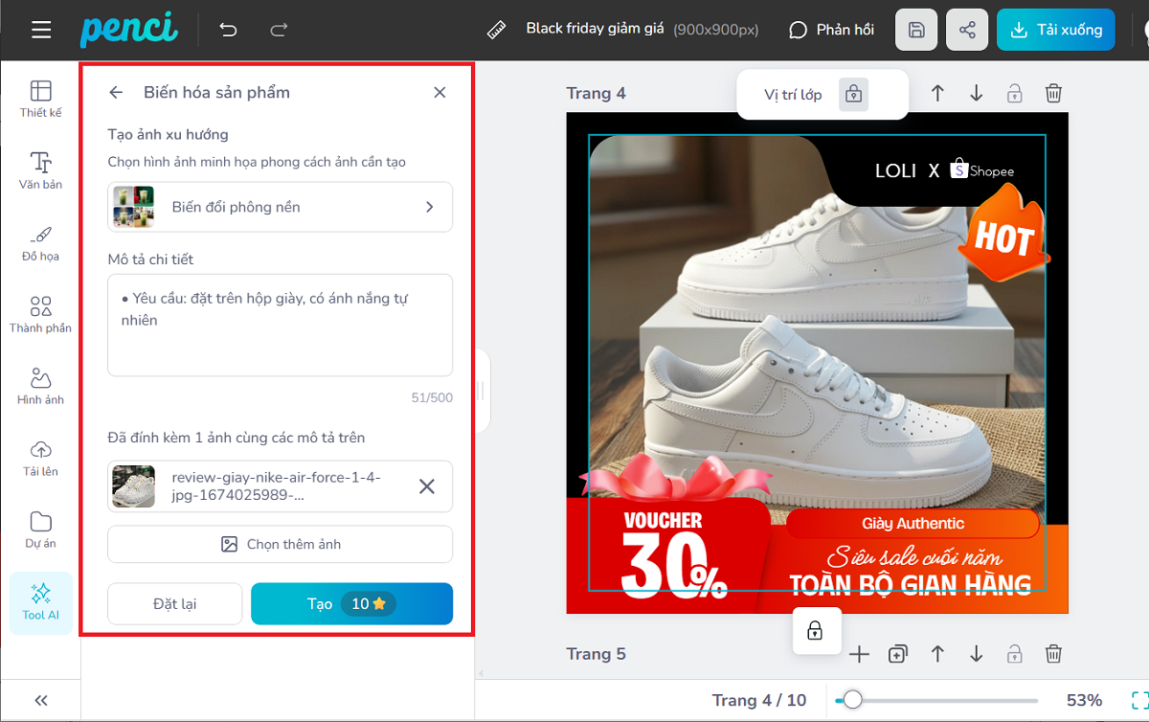The height and width of the screenshot is (722, 1149).
Task: Click the undo arrow icon
Action: pos(228,30)
